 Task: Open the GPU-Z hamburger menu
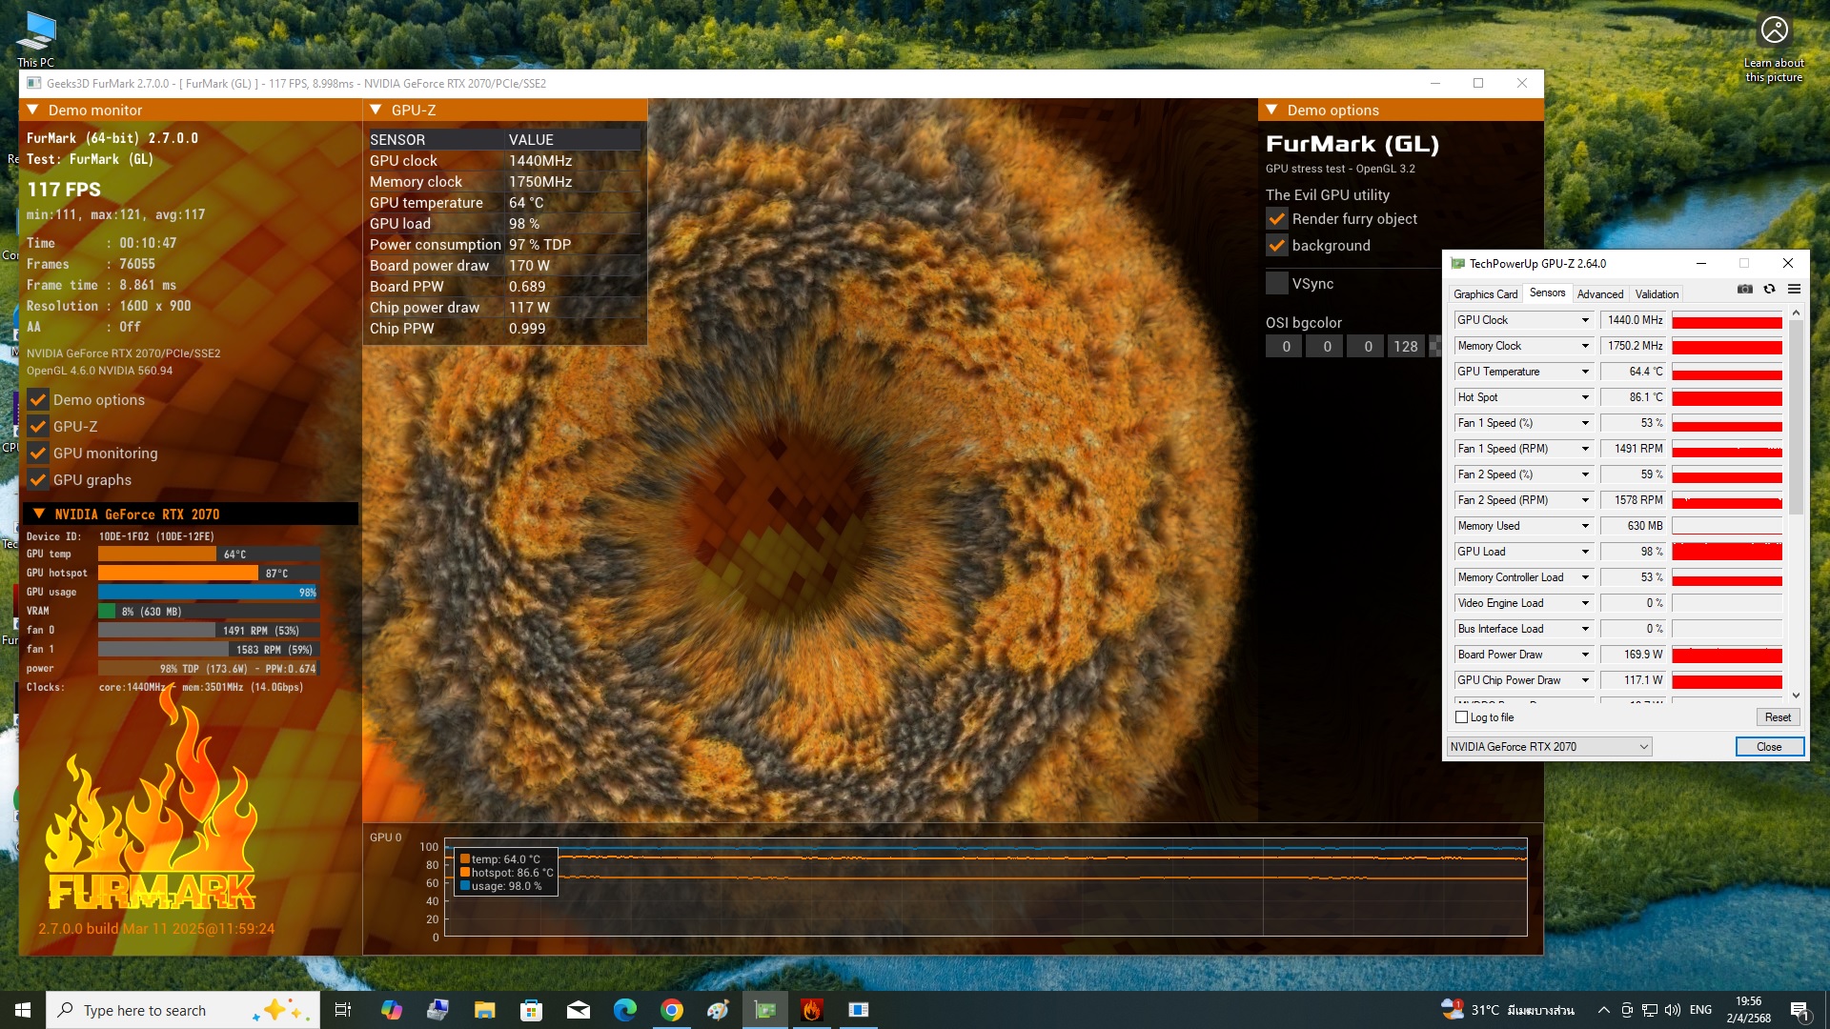pyautogui.click(x=1794, y=289)
